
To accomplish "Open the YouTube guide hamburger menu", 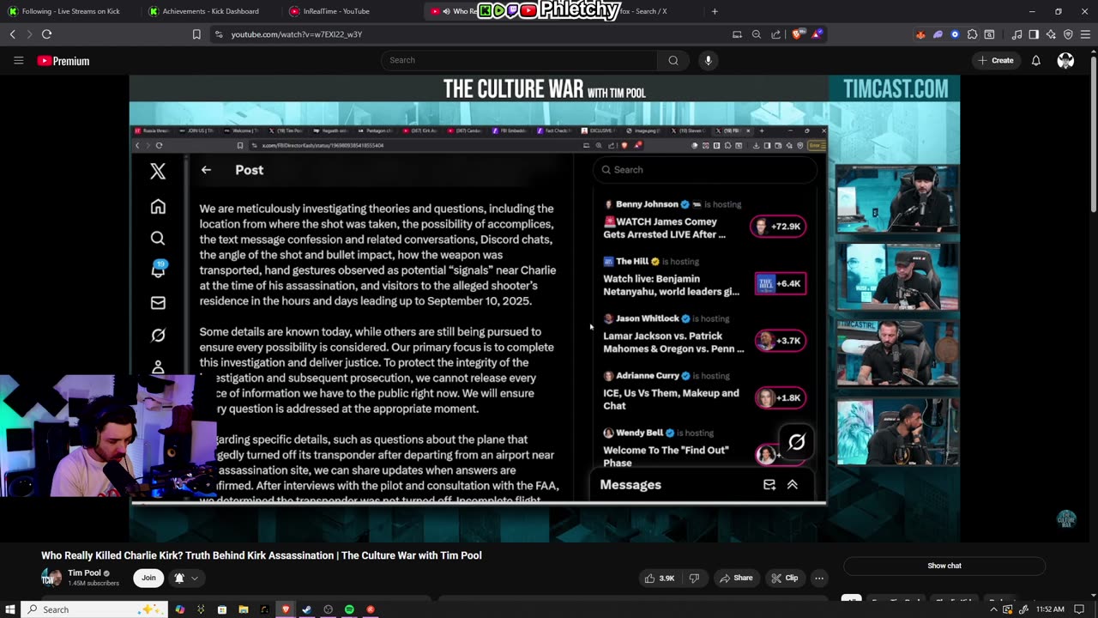I will click(x=18, y=61).
